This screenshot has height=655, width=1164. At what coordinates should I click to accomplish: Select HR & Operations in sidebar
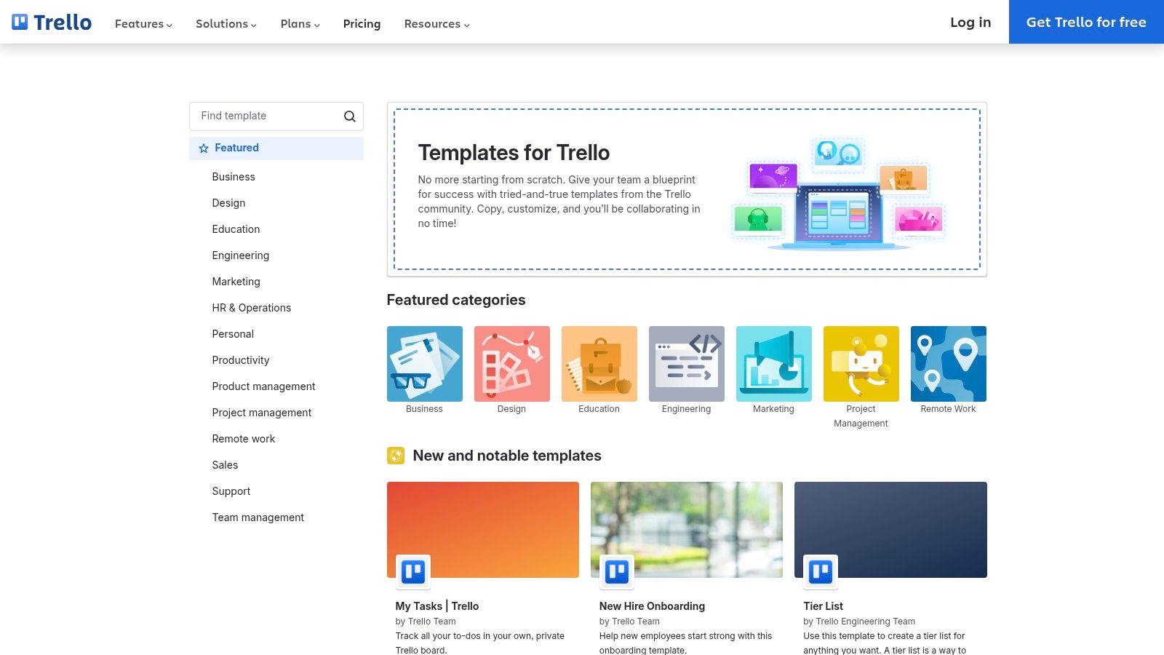(x=252, y=308)
